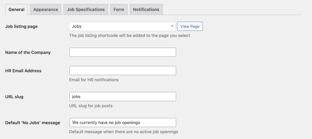Click the 'Name of the Company' label
312x139 pixels.
[x=28, y=52]
